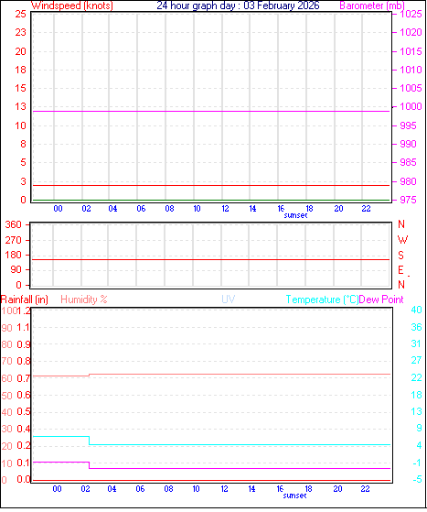Click the 'Rainfall (in)' legend label
This screenshot has height=512, width=427.
25,300
